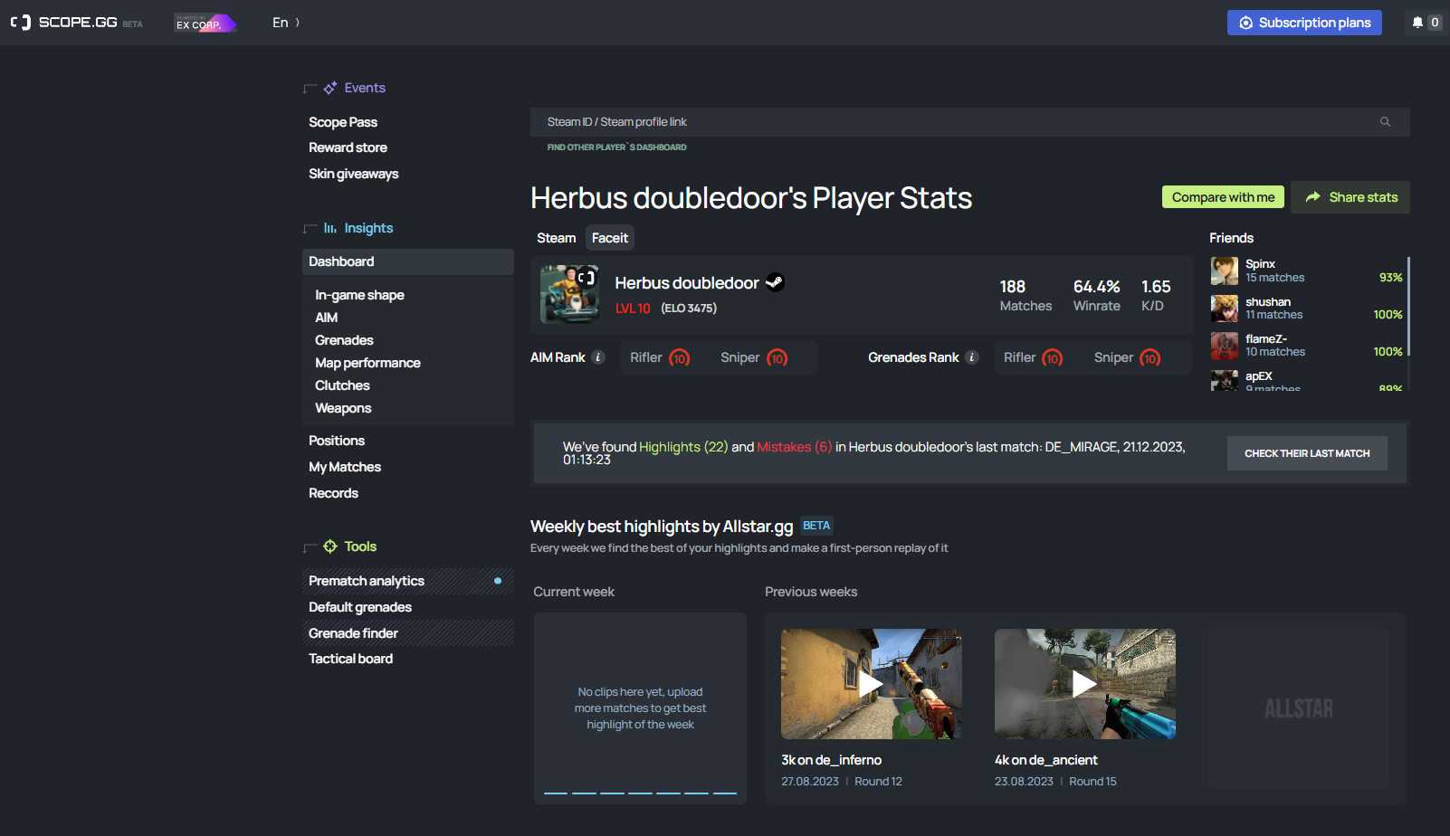Screen dimensions: 1450x836
Task: Click Check Their Last Match button
Action: (1306, 453)
